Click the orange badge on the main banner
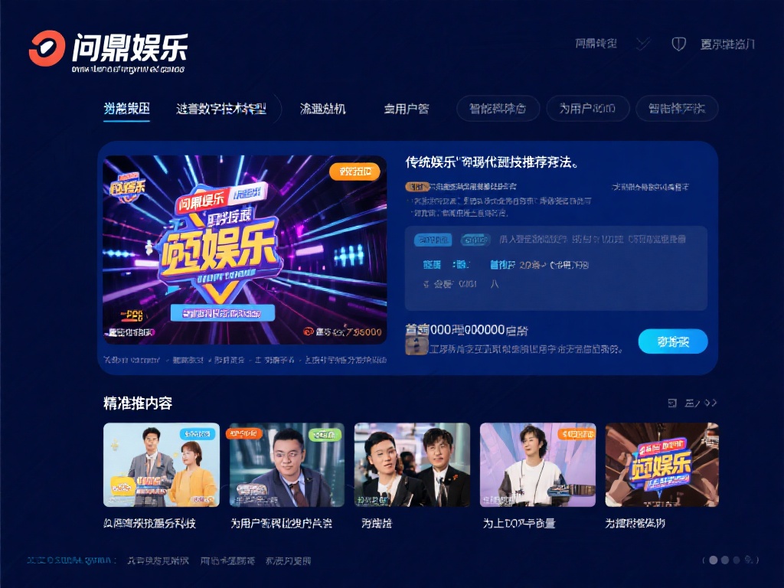Viewport: 784px width, 588px height. [355, 171]
